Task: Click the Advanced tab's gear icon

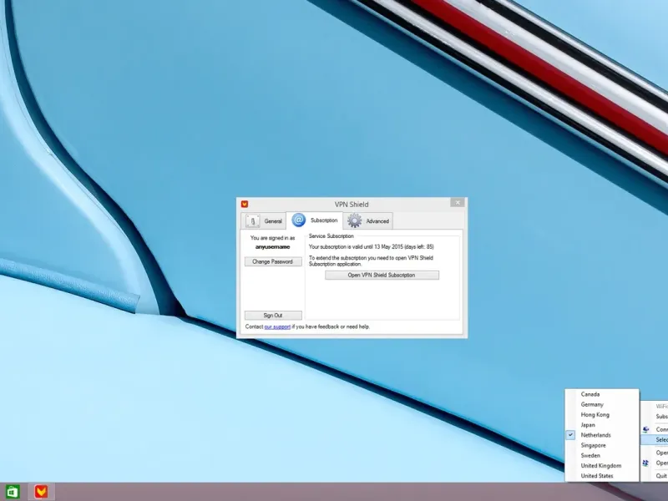Action: click(354, 220)
